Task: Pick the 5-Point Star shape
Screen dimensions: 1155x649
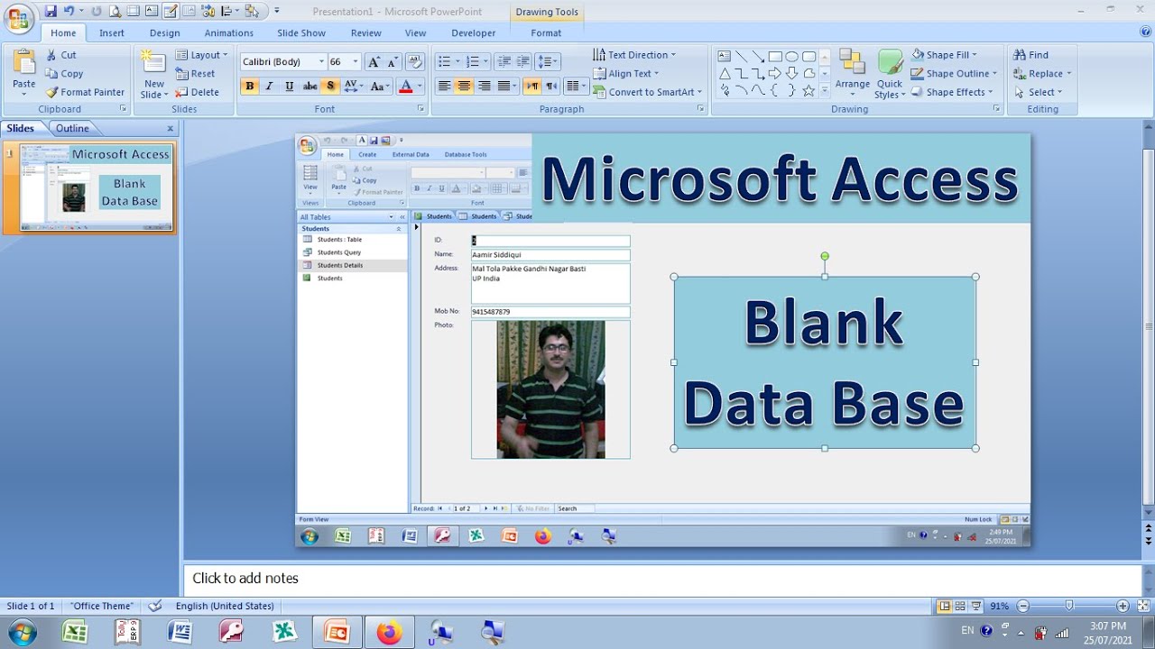Action: tap(808, 90)
